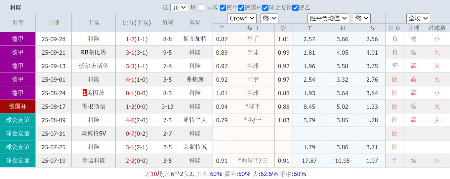Open the recent matches count dropdown
450x179 pixels.
[179, 8]
